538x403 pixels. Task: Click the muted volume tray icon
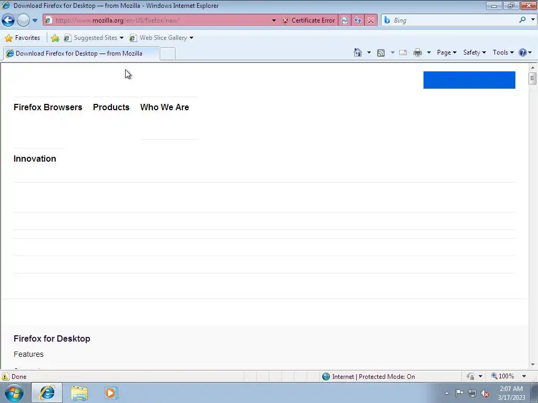pos(485,393)
